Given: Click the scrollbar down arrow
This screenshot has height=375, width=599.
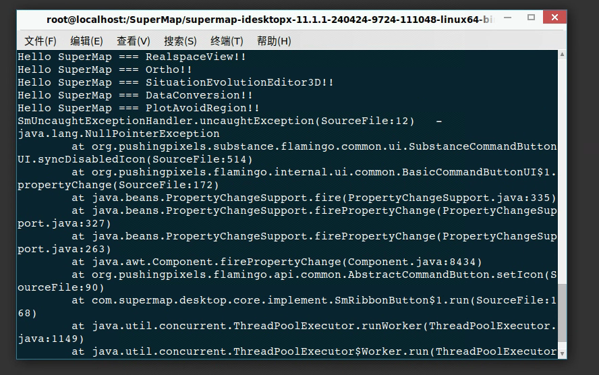Looking at the screenshot, I should (x=562, y=353).
